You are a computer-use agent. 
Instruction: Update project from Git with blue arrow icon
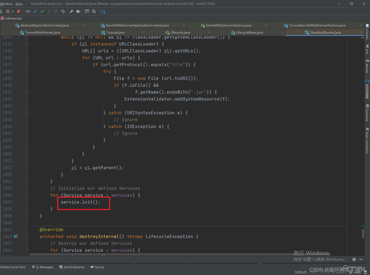click(35, 11)
